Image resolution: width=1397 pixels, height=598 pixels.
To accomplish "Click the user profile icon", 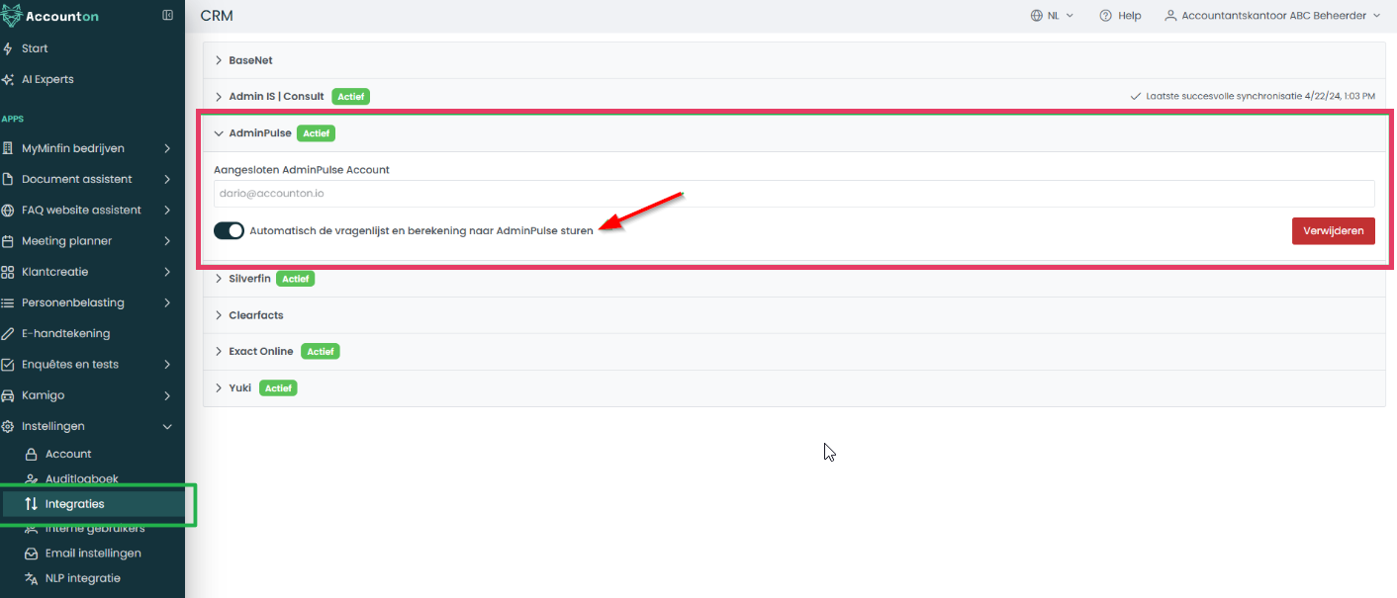I will point(1170,16).
